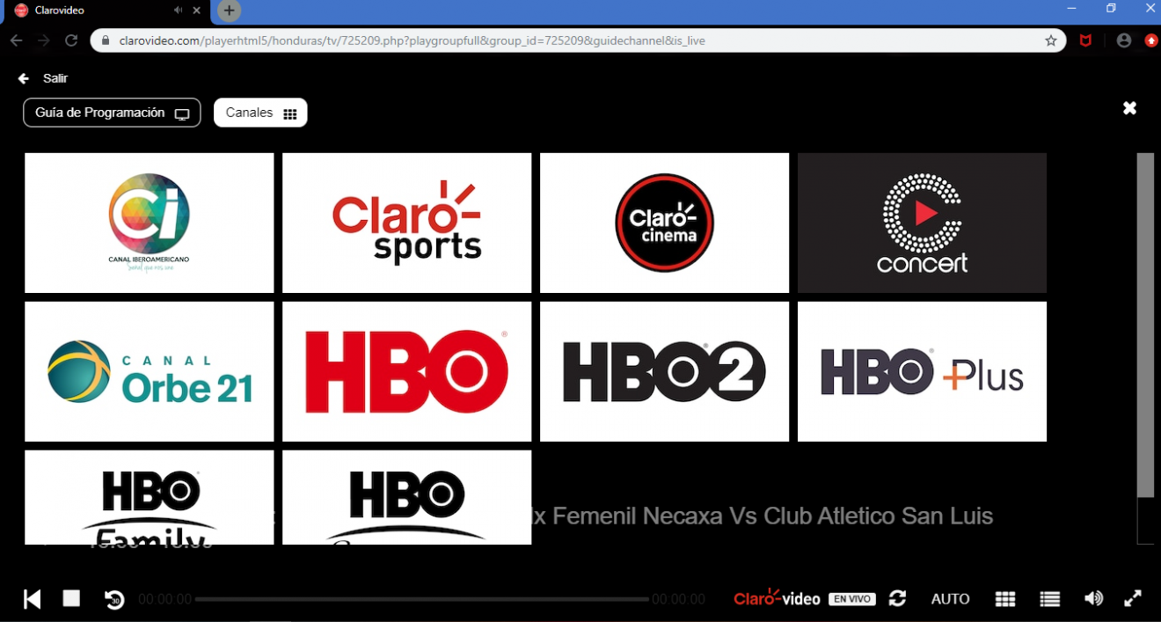Click the EN VIVO live badge

click(x=852, y=599)
